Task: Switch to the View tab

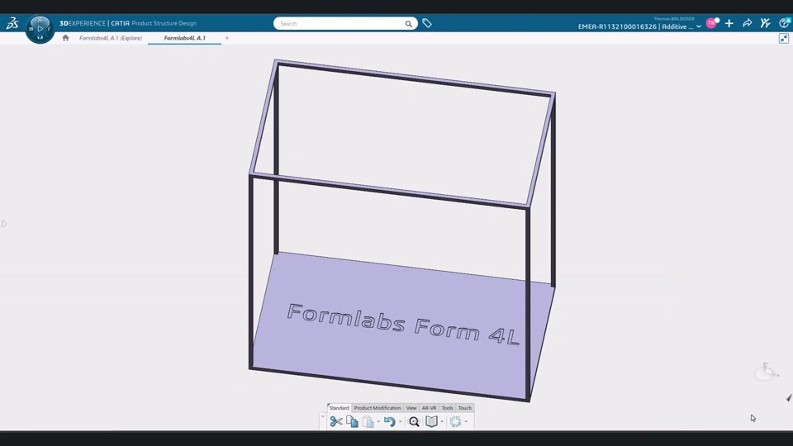Action: click(x=411, y=407)
